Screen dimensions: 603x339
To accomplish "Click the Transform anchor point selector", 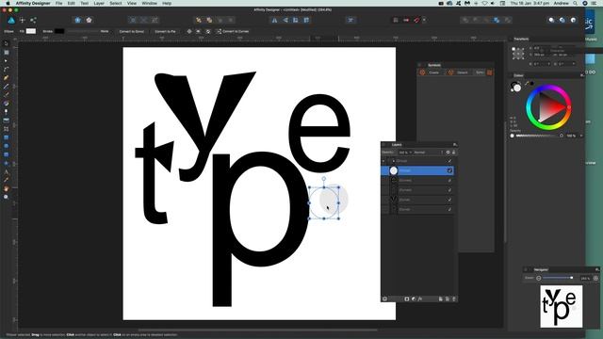I will (518, 54).
